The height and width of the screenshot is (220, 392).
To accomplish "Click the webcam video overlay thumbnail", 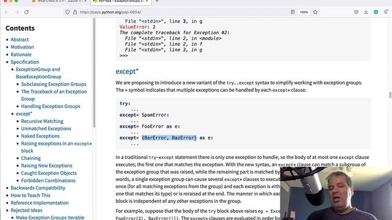I will click(336, 194).
